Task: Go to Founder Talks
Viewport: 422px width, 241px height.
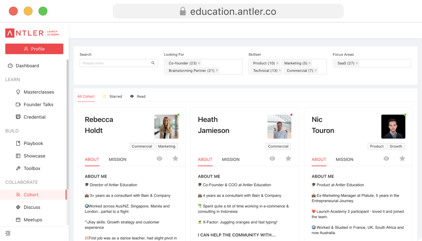Action: pyautogui.click(x=34, y=105)
